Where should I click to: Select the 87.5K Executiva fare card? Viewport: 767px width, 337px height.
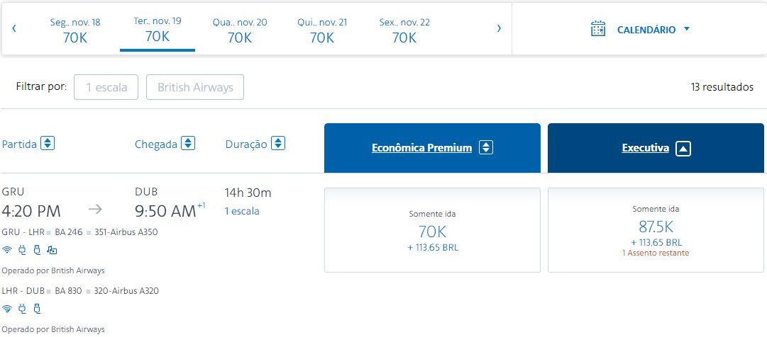coord(656,230)
